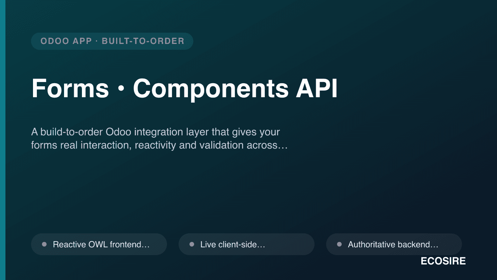Click the description starting "A build-to-order Odoo integration"

tap(159, 138)
